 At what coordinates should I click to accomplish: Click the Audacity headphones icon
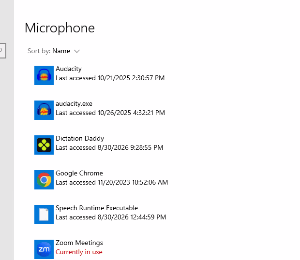pos(44,75)
